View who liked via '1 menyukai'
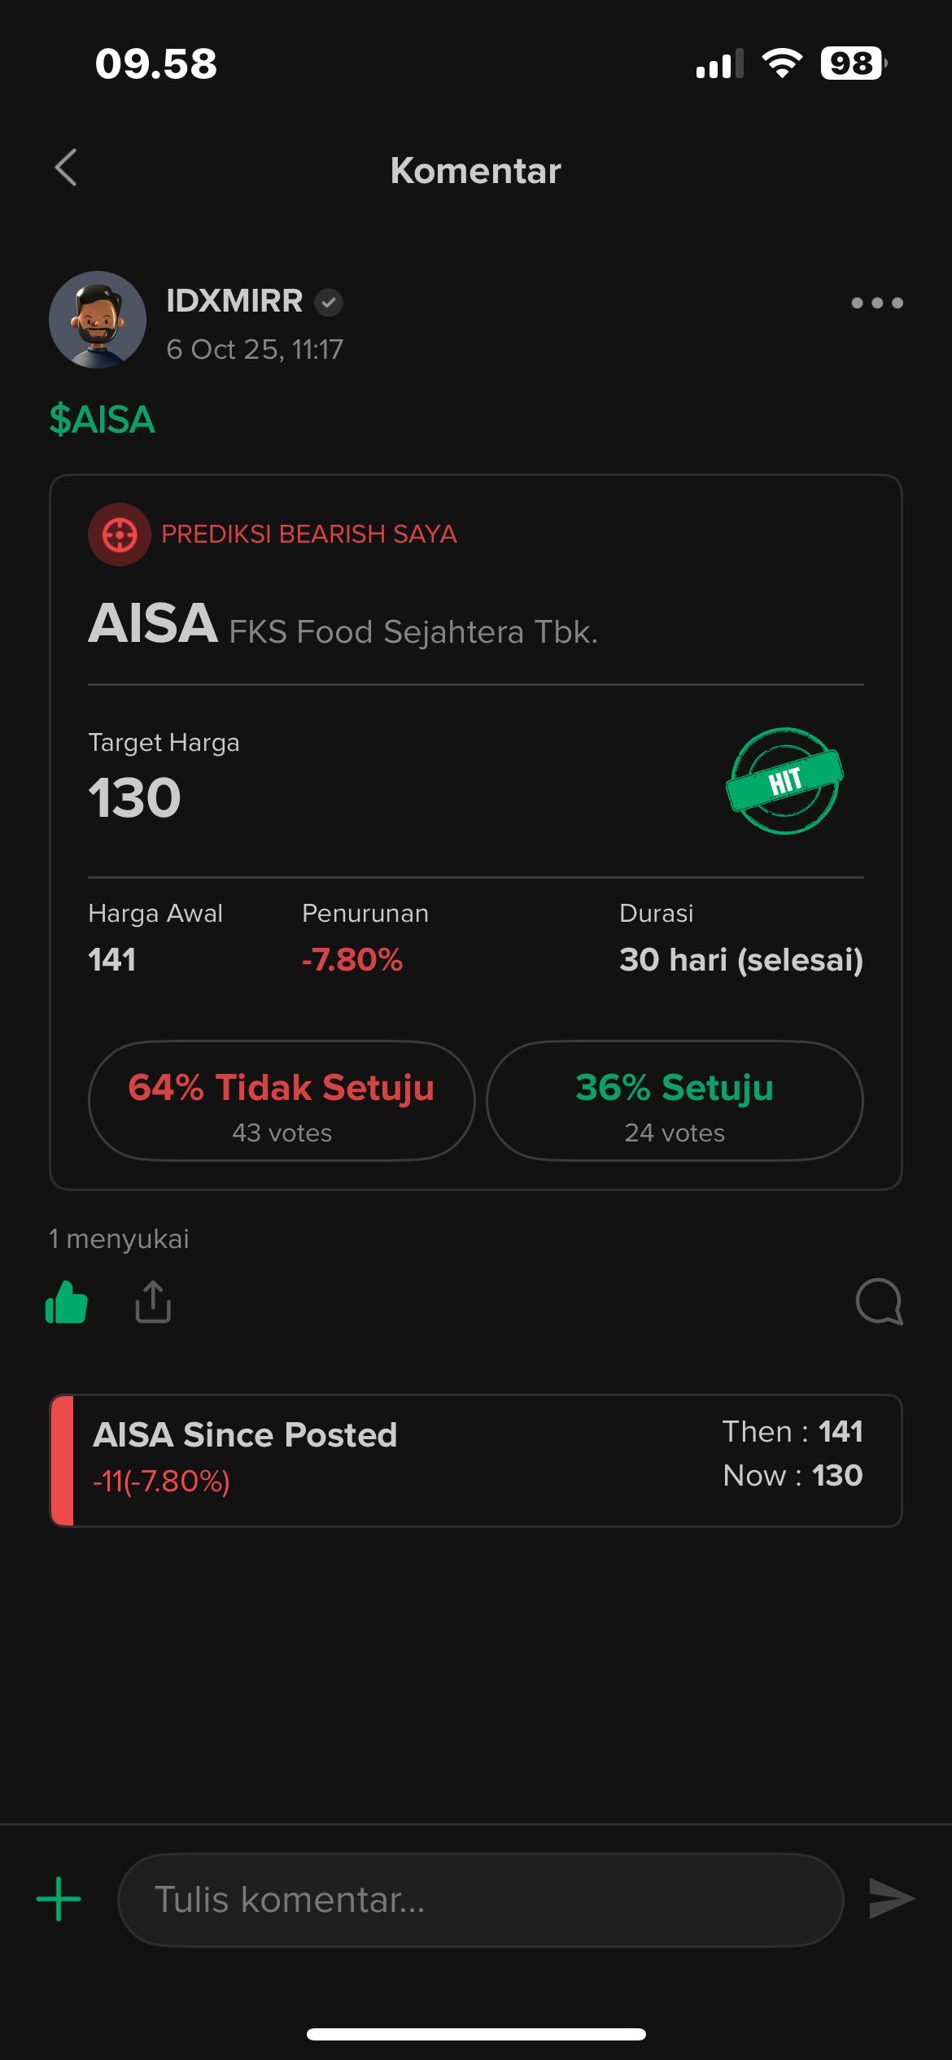The height and width of the screenshot is (2060, 952). 119,1239
